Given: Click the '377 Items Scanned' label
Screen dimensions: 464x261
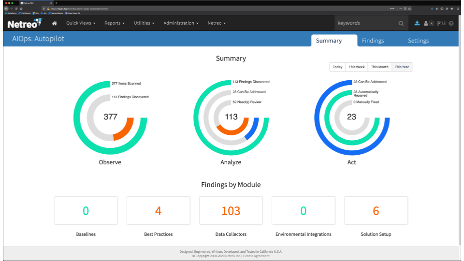Looking at the screenshot, I should (x=126, y=84).
